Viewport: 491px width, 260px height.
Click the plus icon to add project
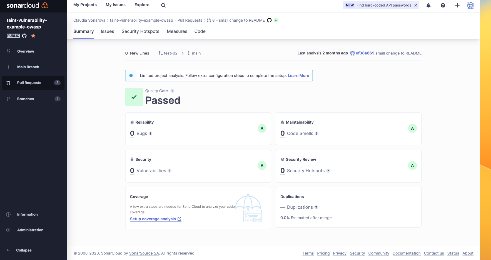[x=457, y=5]
